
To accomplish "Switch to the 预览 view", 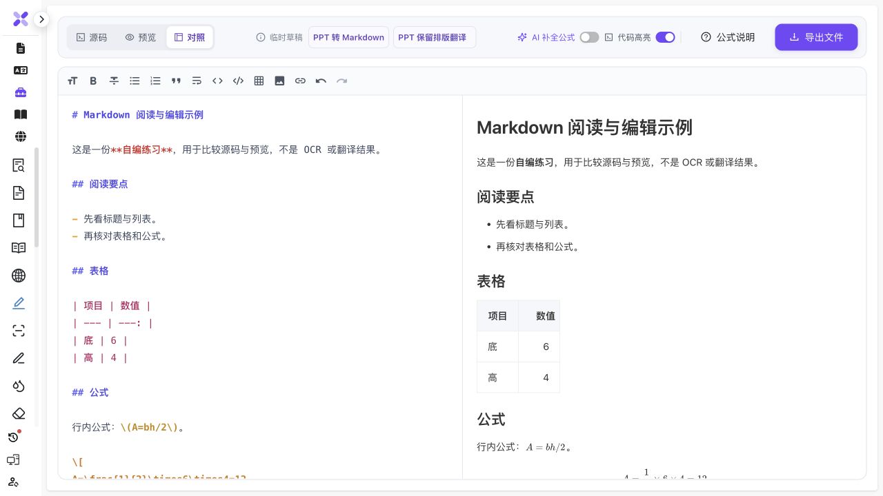I will click(x=141, y=37).
